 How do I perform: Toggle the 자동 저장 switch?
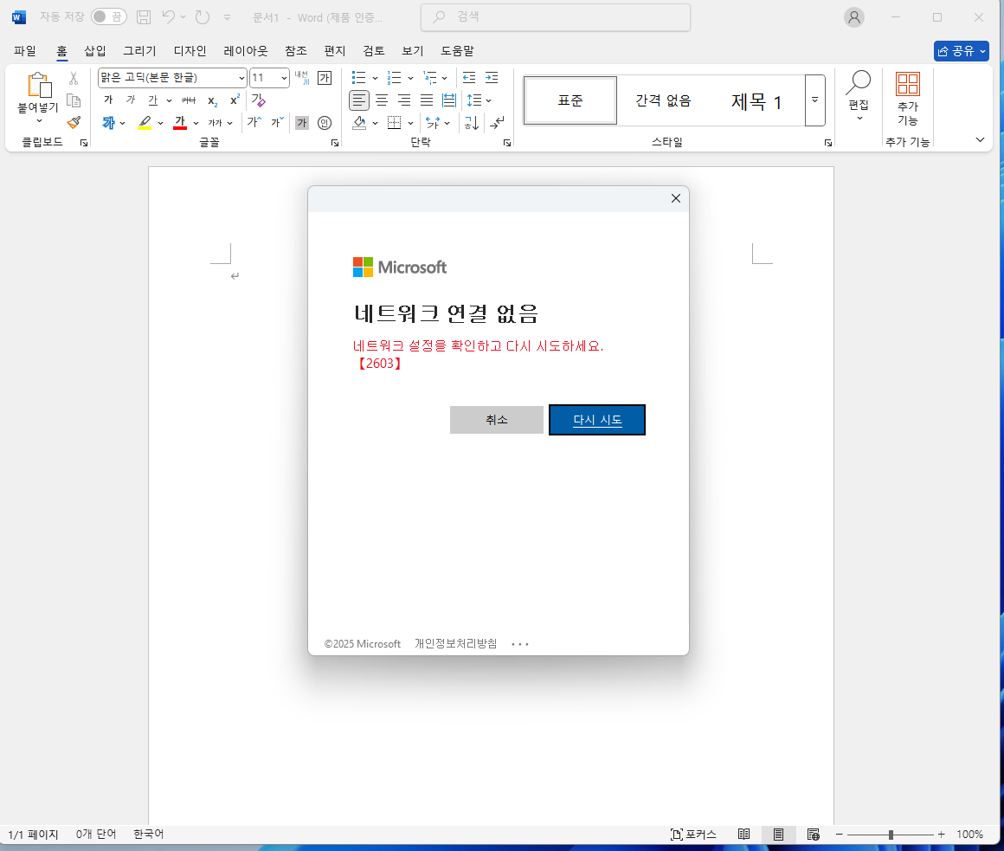[x=108, y=16]
